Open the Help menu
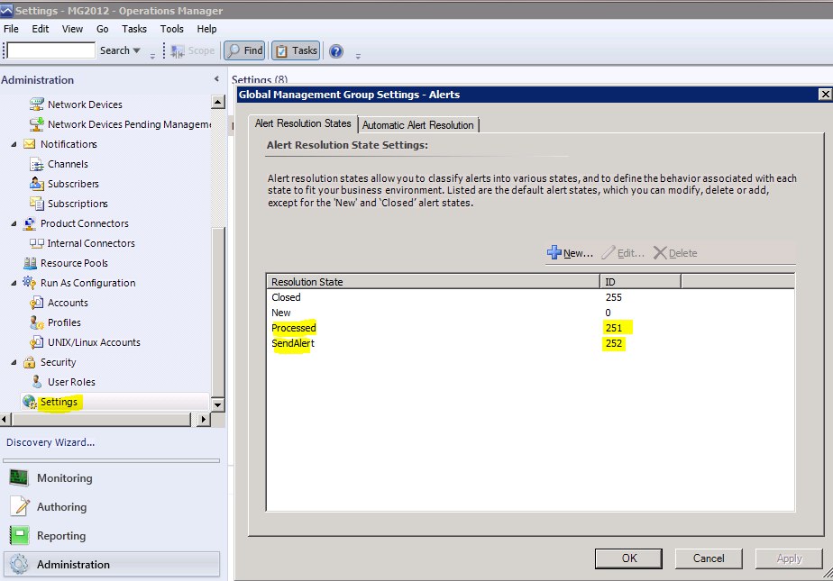The height and width of the screenshot is (581, 833). [206, 29]
